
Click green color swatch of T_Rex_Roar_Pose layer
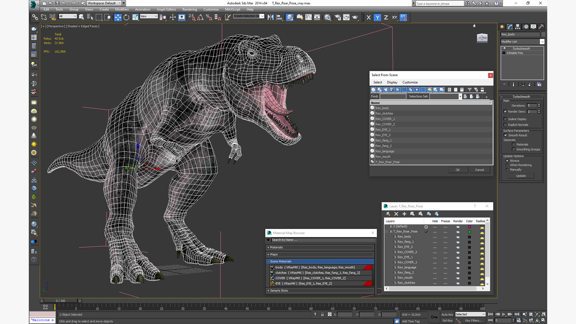point(469,232)
